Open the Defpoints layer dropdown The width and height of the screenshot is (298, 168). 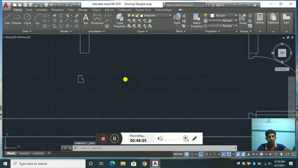(x=170, y=15)
